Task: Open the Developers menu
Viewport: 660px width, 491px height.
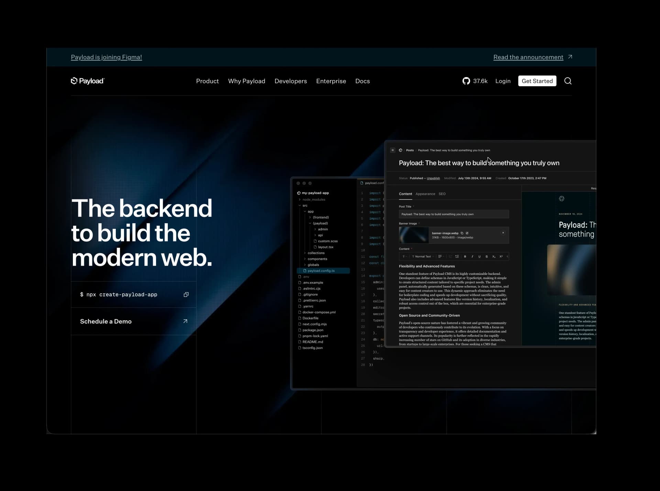Action: (290, 81)
